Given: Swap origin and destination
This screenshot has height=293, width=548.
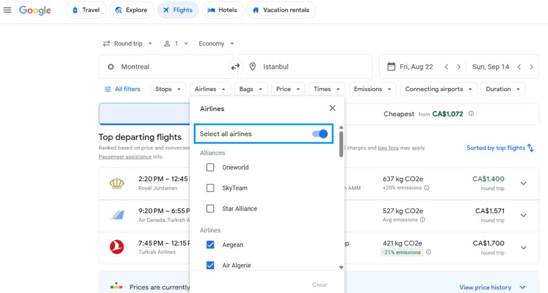Looking at the screenshot, I should [236, 67].
